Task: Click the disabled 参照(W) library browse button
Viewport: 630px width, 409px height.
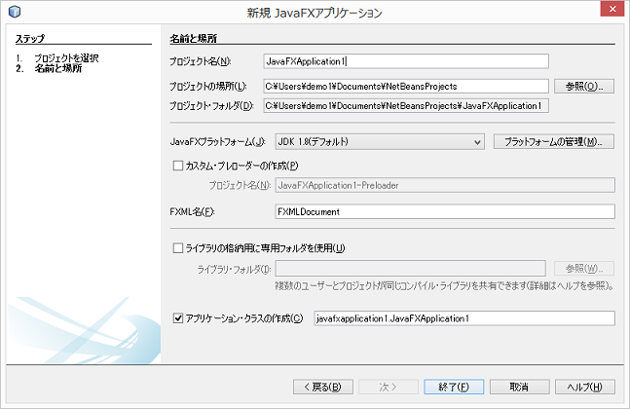Action: click(584, 269)
